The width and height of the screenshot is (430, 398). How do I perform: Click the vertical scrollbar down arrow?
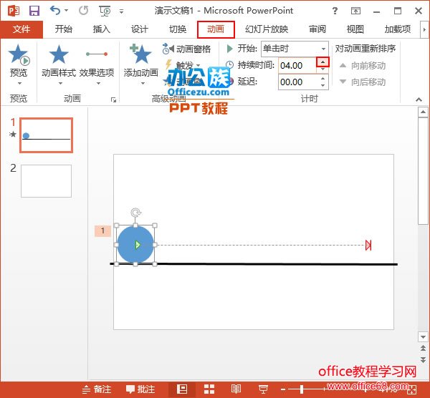(423, 337)
